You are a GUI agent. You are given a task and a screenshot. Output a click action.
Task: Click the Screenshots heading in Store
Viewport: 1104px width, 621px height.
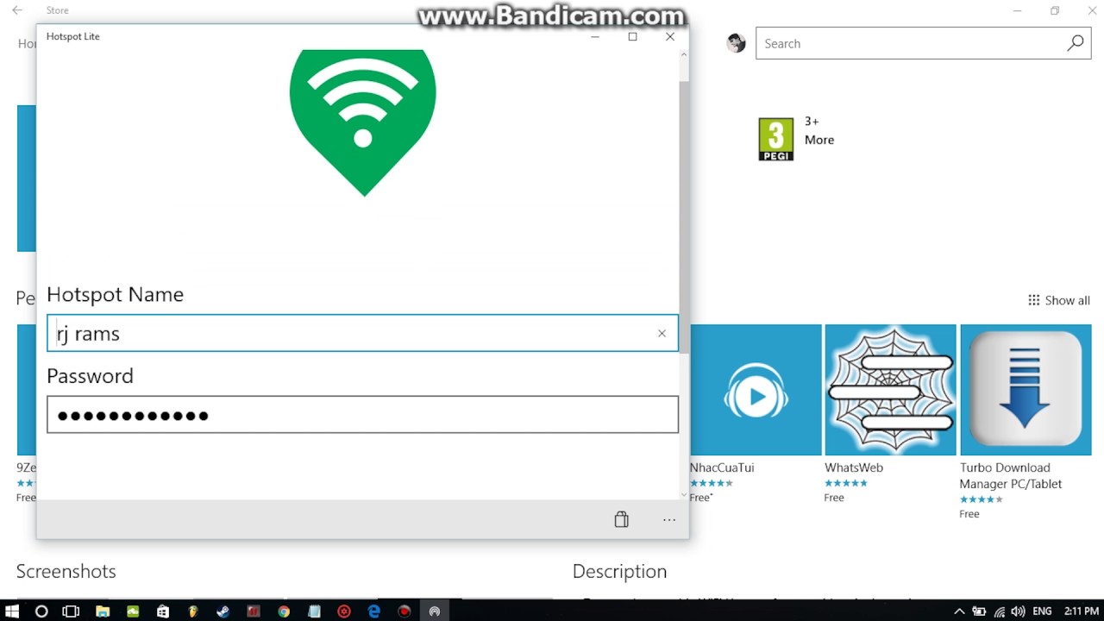tap(66, 571)
